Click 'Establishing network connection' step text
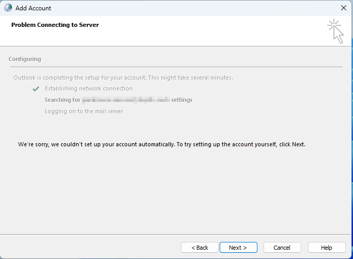Viewport: 353px width, 259px height. (x=89, y=88)
